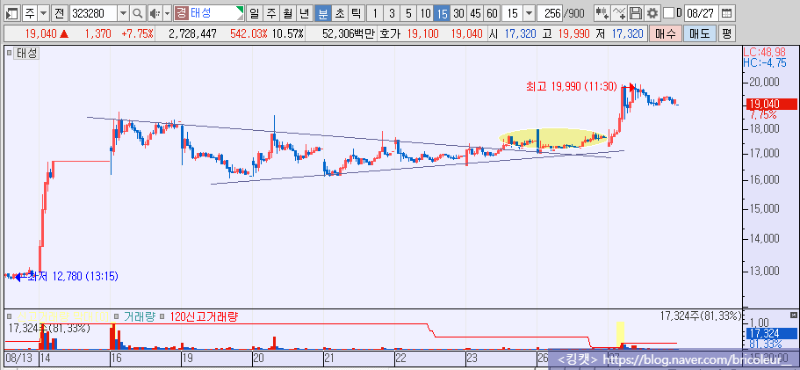The height and width of the screenshot is (370, 800).
Task: Set the 1-minute interval button
Action: point(375,13)
